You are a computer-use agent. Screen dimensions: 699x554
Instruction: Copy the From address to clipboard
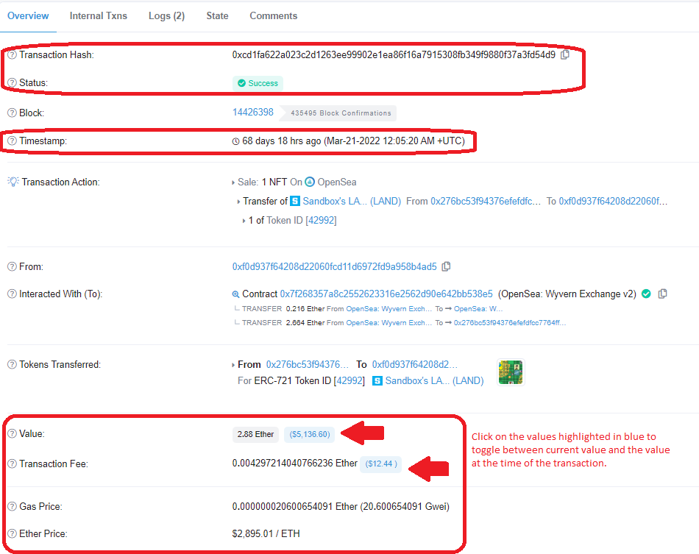coord(446,266)
